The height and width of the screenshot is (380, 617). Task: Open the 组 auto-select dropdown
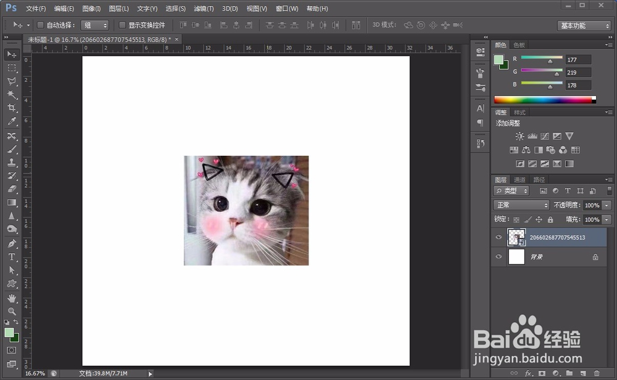pyautogui.click(x=94, y=25)
